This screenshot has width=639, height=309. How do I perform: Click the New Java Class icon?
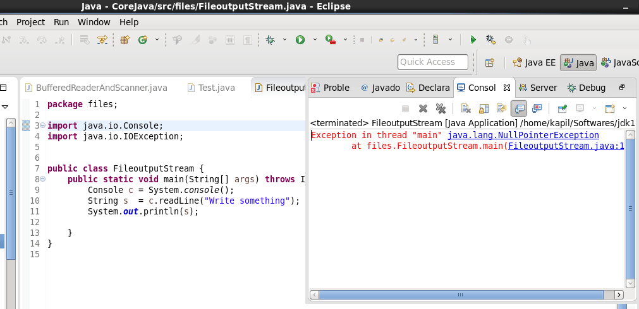pos(143,40)
